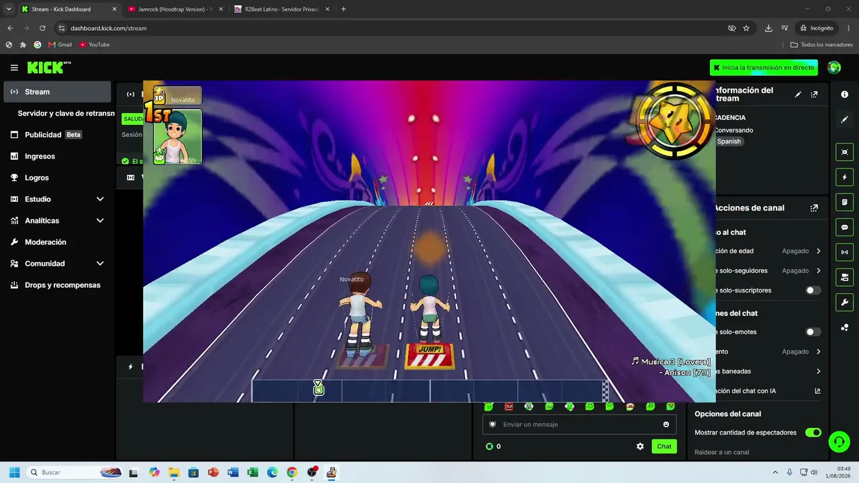Go back using the browser back arrow
This screenshot has width=859, height=483.
(x=10, y=28)
